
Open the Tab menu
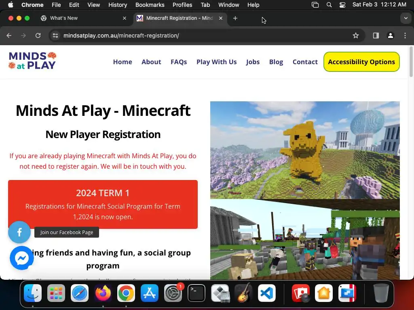[x=205, y=5]
